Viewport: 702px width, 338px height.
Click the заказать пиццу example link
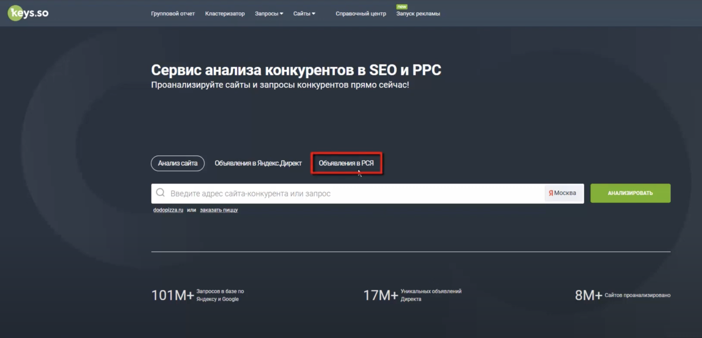(x=218, y=210)
